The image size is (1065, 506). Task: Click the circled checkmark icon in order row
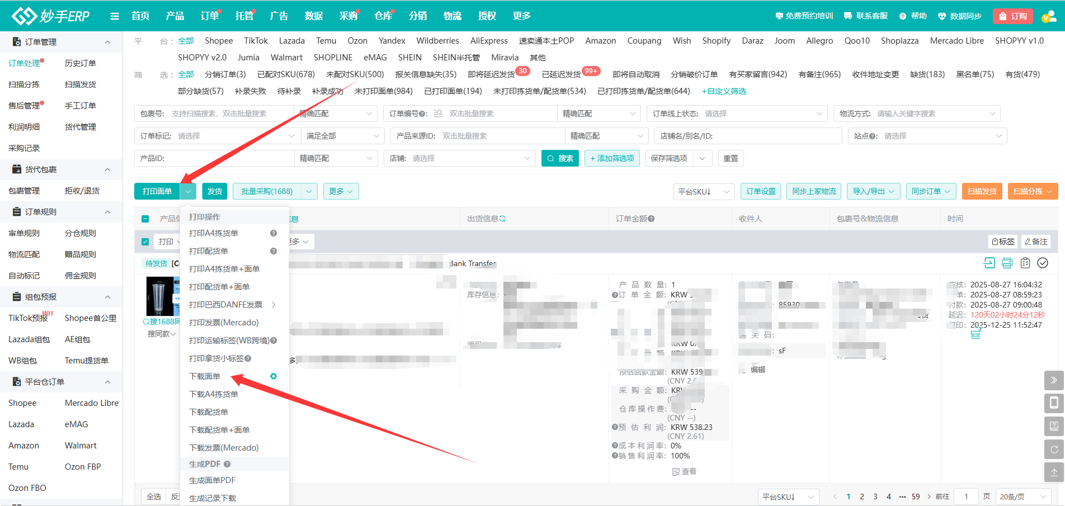(x=1043, y=263)
